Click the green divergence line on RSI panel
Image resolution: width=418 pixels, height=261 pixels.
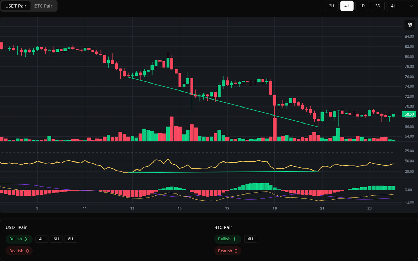pyautogui.click(x=223, y=172)
